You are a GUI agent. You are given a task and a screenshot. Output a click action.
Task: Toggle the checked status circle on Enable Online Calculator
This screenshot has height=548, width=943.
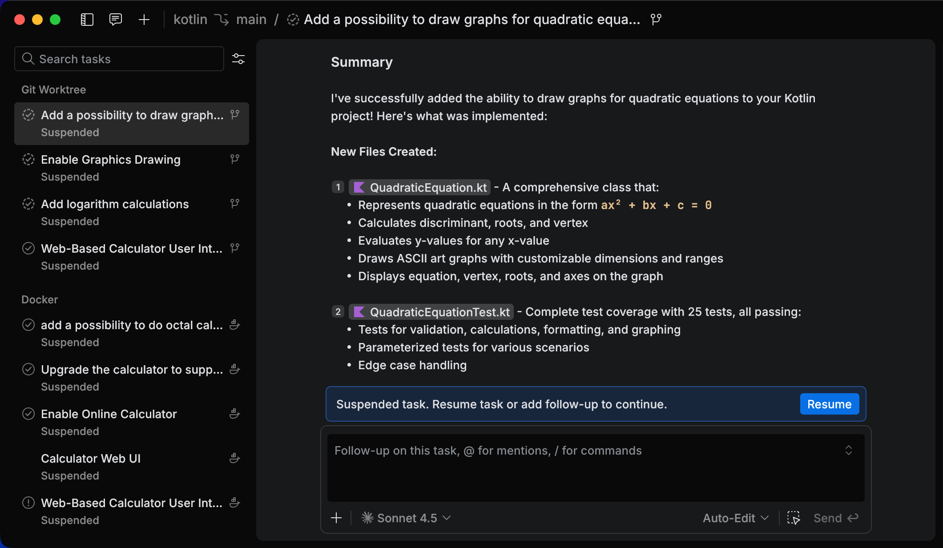(x=28, y=413)
